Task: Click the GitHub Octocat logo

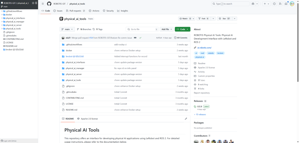Action: (x=49, y=4)
